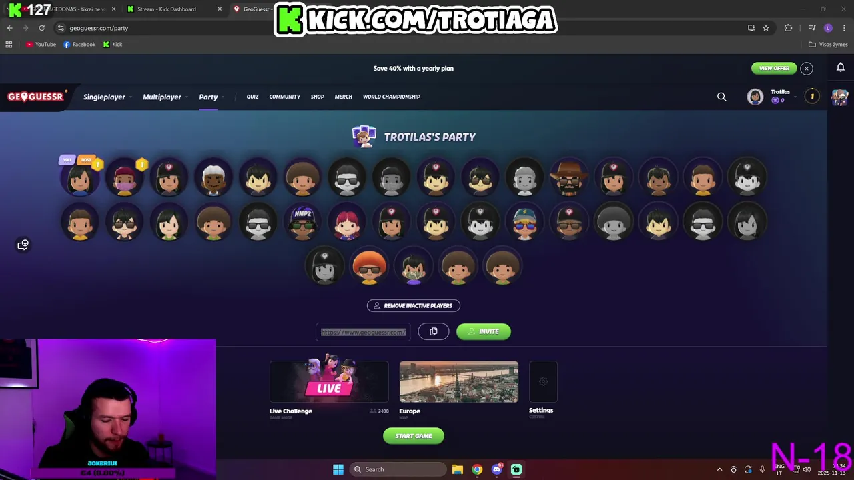Copy the party invite link
The image size is (854, 480).
pos(434,331)
